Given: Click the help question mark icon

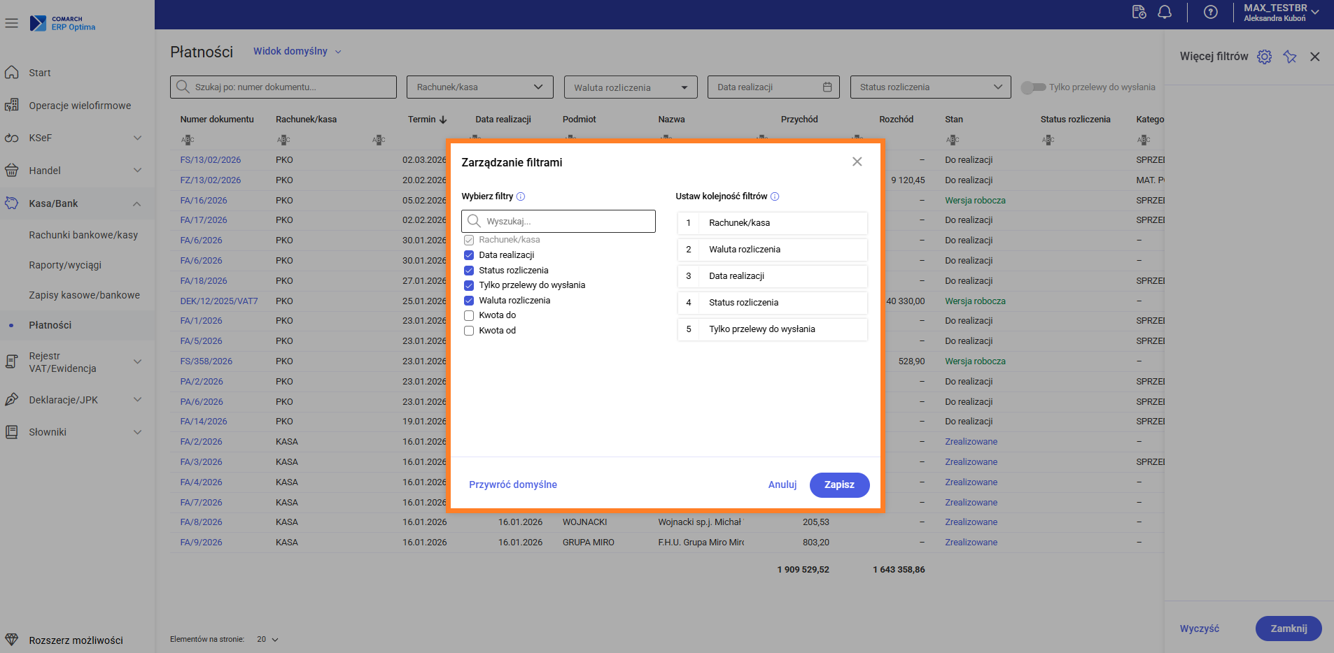Looking at the screenshot, I should (1210, 12).
